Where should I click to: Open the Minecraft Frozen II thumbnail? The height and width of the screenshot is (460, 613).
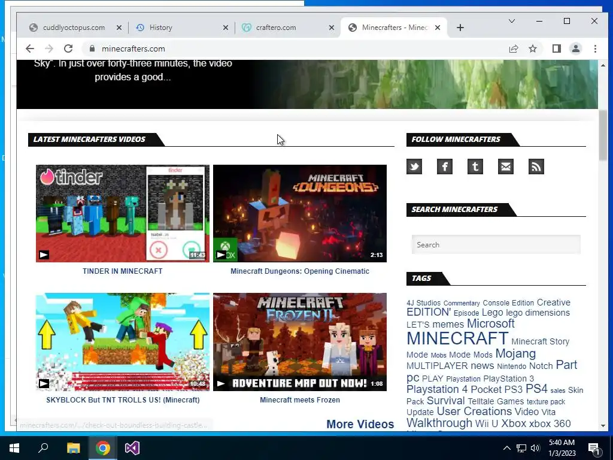point(300,342)
